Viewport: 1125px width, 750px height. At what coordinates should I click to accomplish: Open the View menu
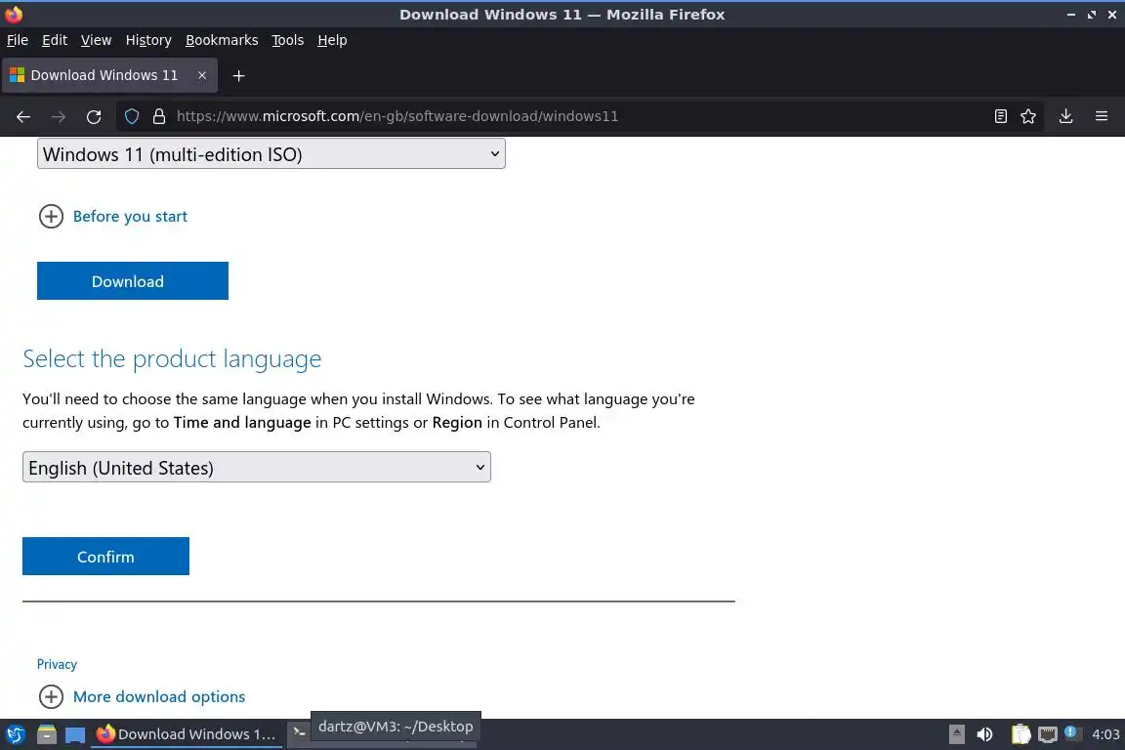(96, 40)
